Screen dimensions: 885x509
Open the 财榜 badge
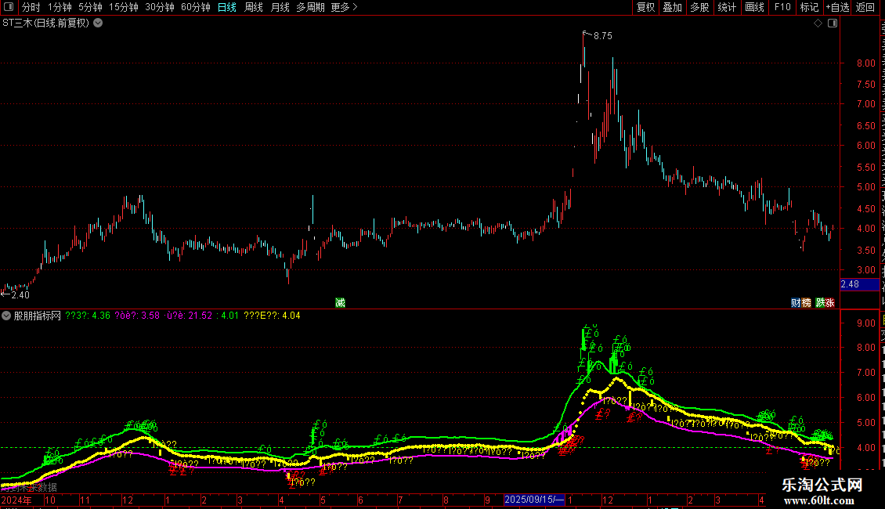pyautogui.click(x=801, y=303)
